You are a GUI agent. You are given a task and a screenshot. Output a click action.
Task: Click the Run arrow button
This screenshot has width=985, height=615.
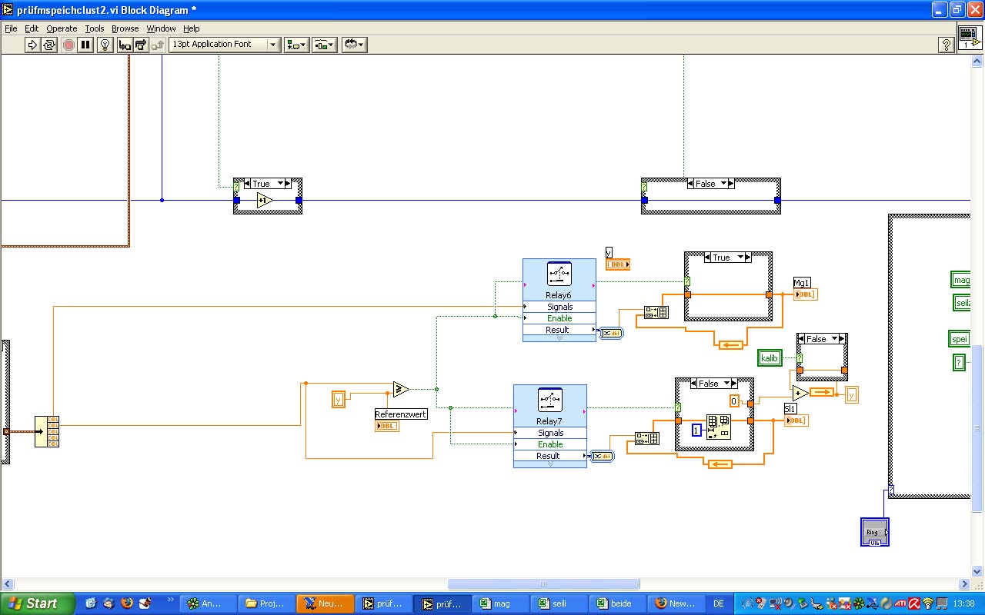point(32,45)
